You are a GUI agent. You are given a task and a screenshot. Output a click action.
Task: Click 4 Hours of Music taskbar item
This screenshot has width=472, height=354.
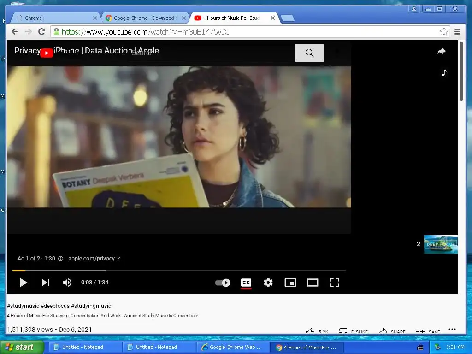(307, 348)
